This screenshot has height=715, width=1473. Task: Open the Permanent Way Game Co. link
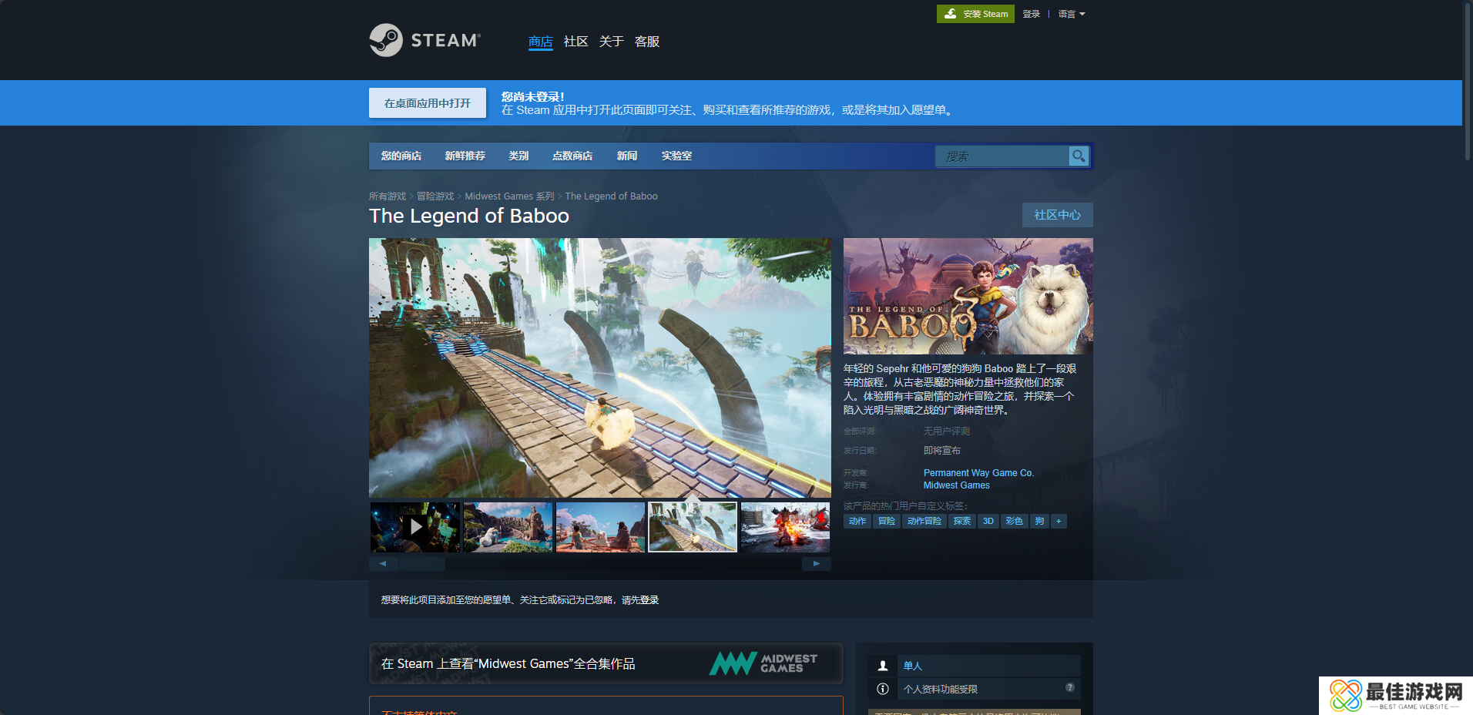tap(978, 473)
